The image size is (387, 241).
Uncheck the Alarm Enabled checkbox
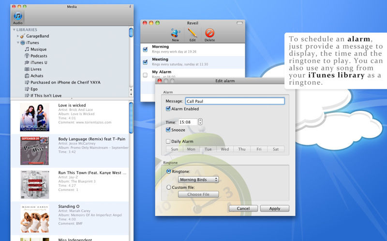168,108
